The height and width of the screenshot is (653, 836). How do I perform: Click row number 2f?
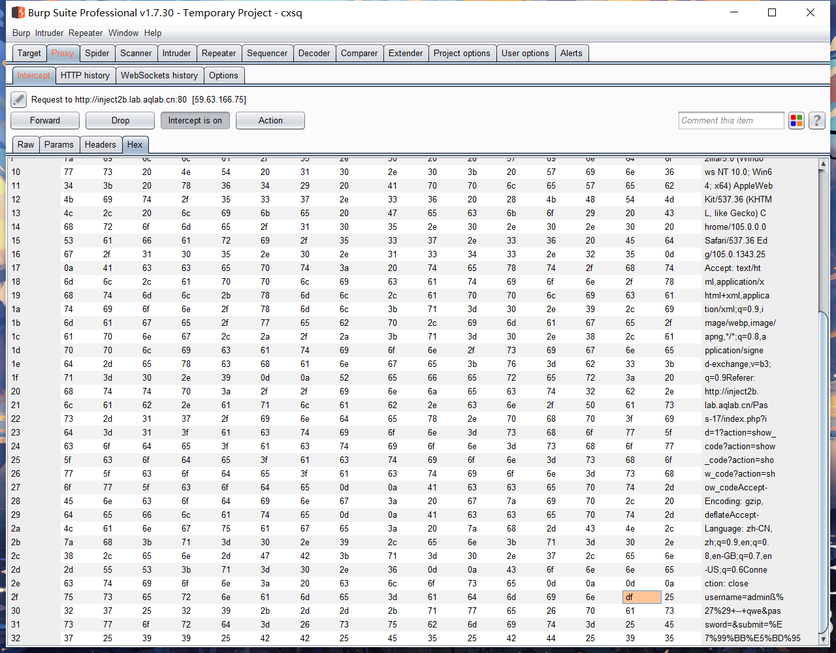pyautogui.click(x=14, y=597)
